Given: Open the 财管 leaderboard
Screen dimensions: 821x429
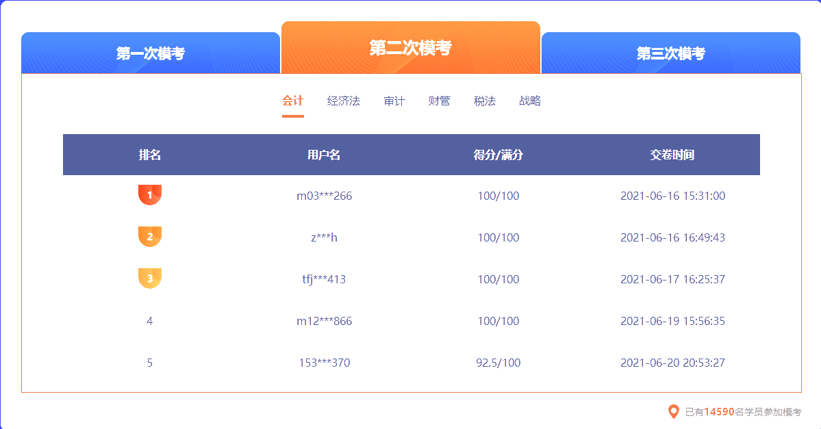Looking at the screenshot, I should (438, 101).
